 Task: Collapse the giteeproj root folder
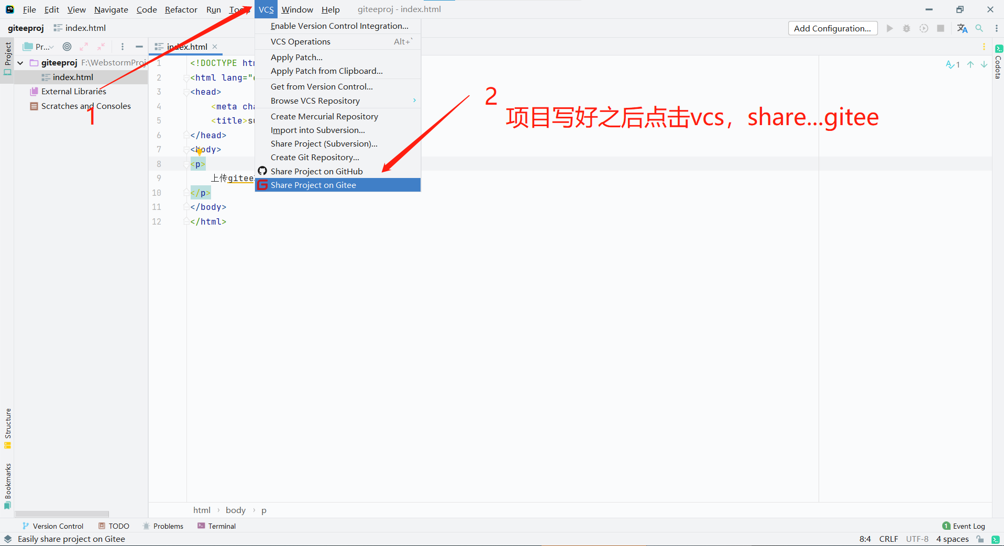(20, 63)
